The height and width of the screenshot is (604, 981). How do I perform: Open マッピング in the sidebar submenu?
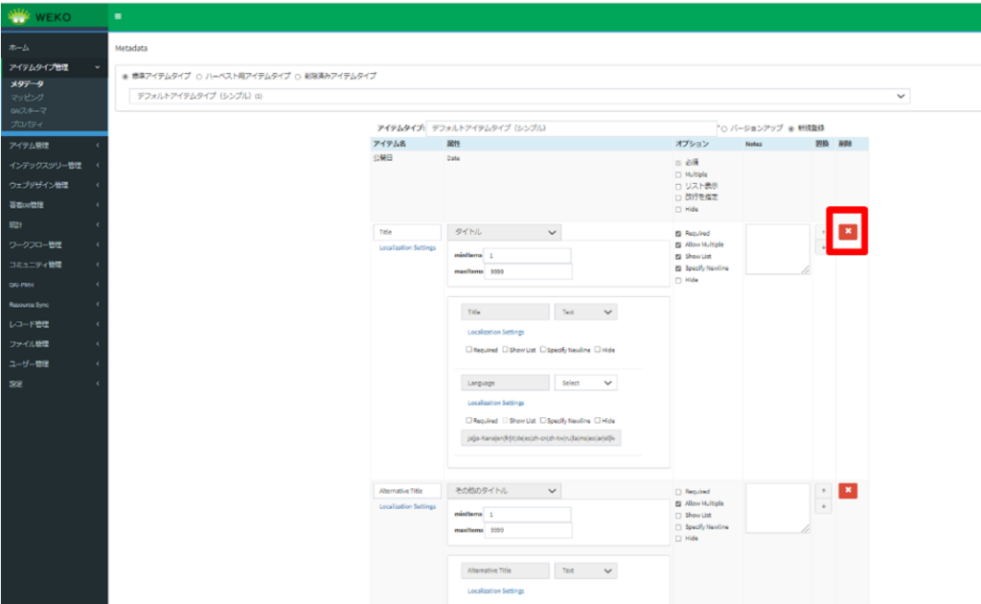click(27, 97)
